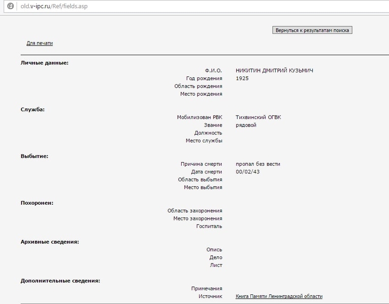Click the site info icon in address bar
Viewport: 389px width, 304px height.
pyautogui.click(x=10, y=7)
